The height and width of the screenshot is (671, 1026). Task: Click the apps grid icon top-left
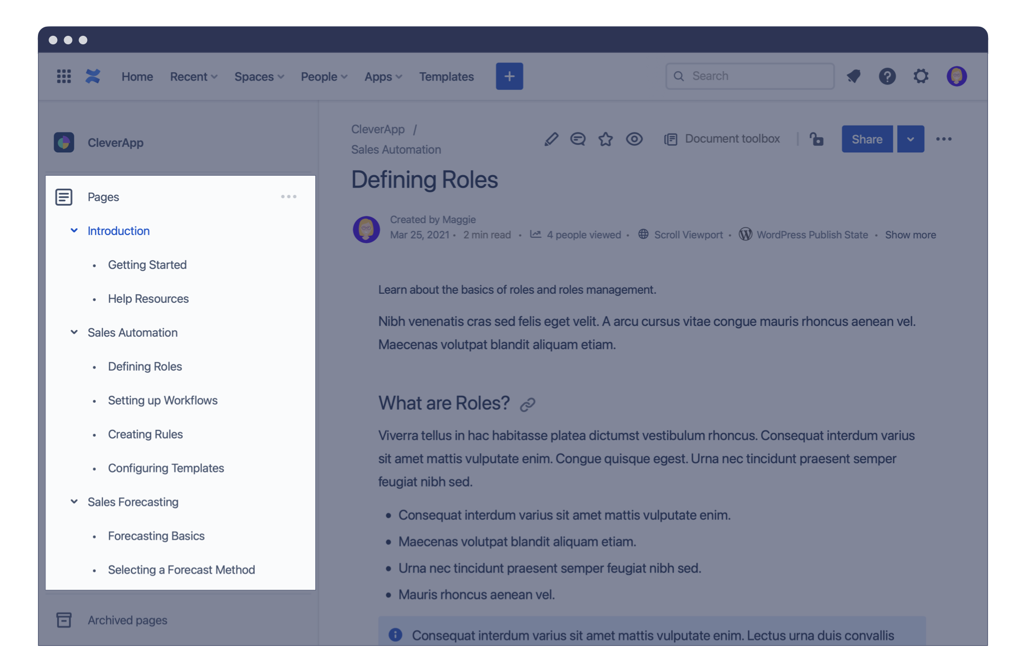point(64,76)
